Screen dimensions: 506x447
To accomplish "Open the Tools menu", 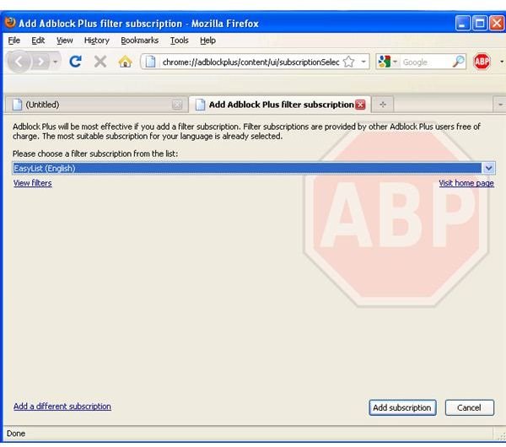I will 180,40.
